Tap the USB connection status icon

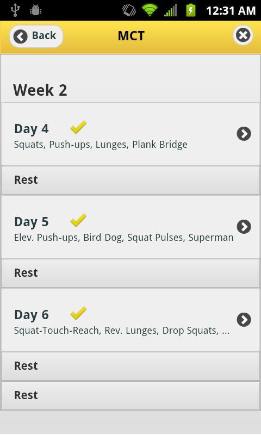tap(15, 10)
